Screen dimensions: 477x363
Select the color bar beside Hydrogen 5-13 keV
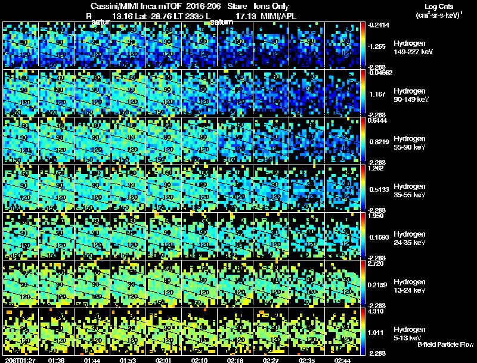tap(363, 331)
